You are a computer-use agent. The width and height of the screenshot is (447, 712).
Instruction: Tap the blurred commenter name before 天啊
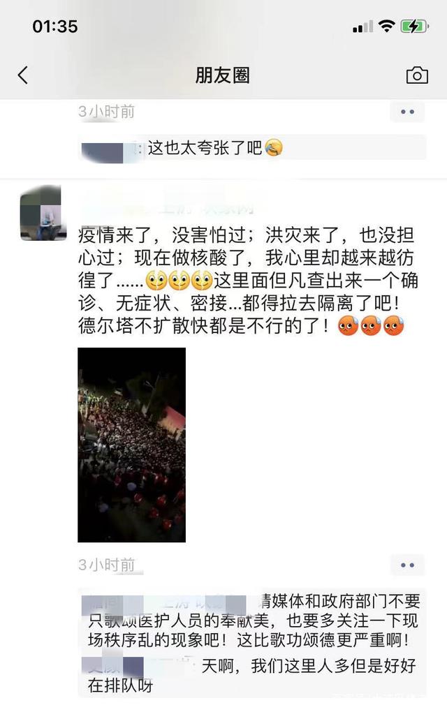point(136,666)
